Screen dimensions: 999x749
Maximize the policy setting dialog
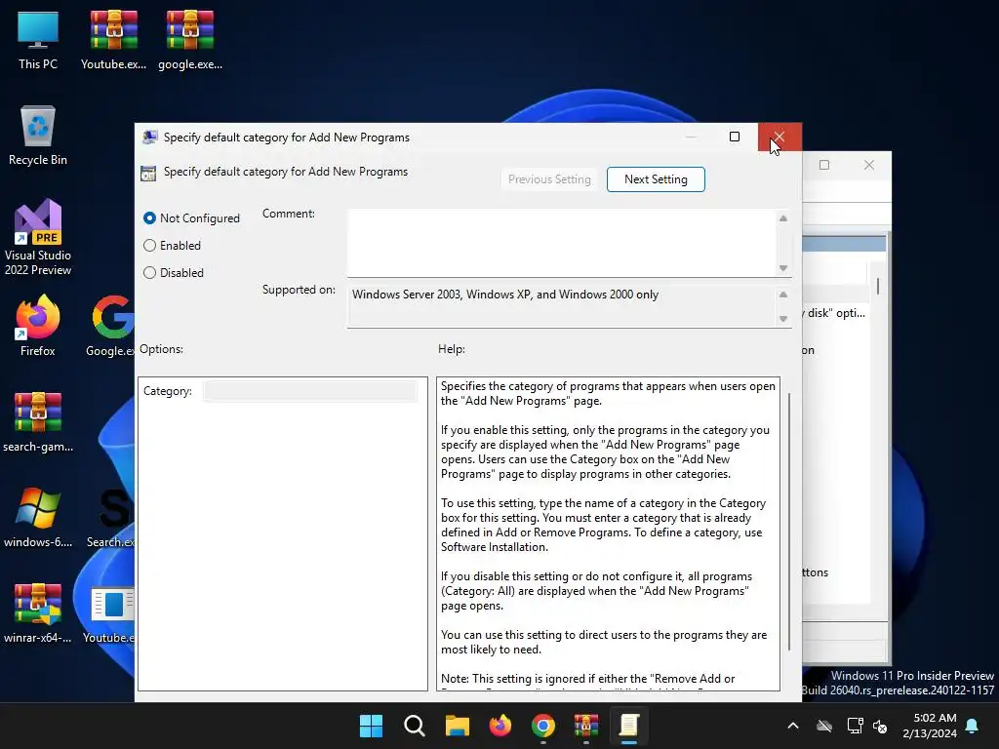[x=735, y=137]
